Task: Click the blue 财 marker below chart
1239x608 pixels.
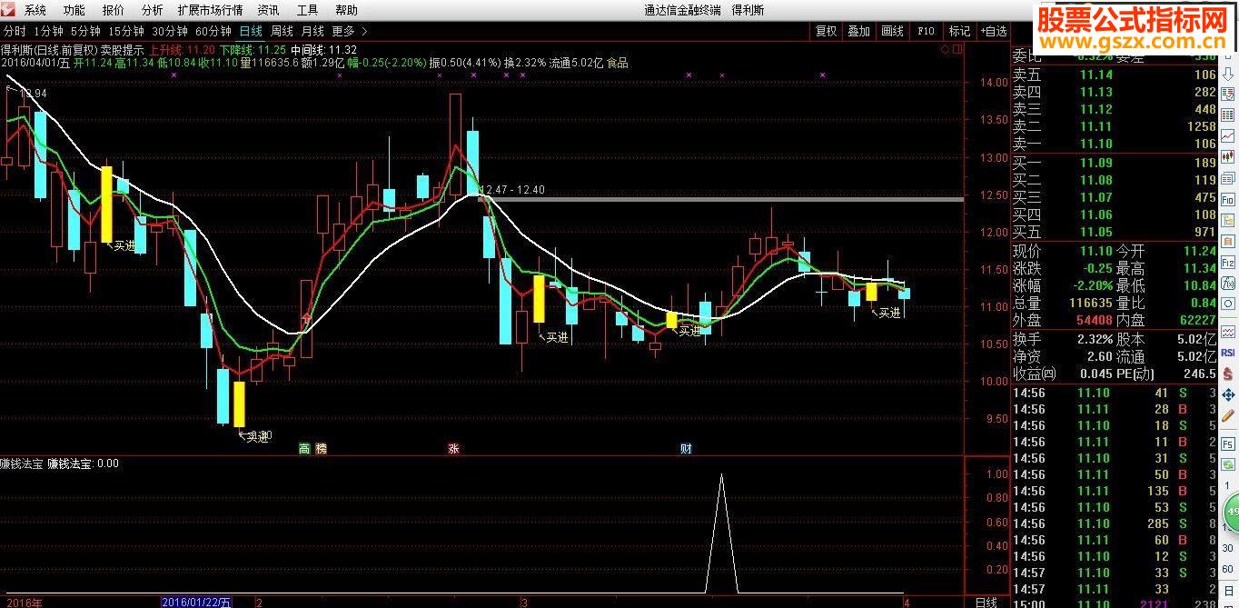Action: (686, 448)
